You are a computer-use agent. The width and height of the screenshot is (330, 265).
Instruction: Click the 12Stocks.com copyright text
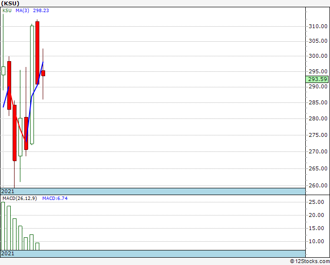click(x=310, y=261)
